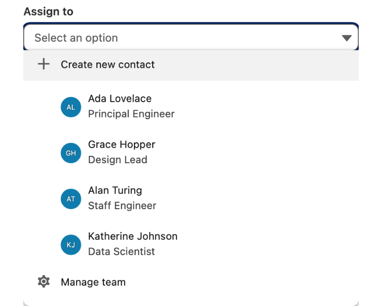Screen dimensions: 382x306
Task: Click the KJ avatar for Katherine Johnson
Action: click(x=71, y=245)
